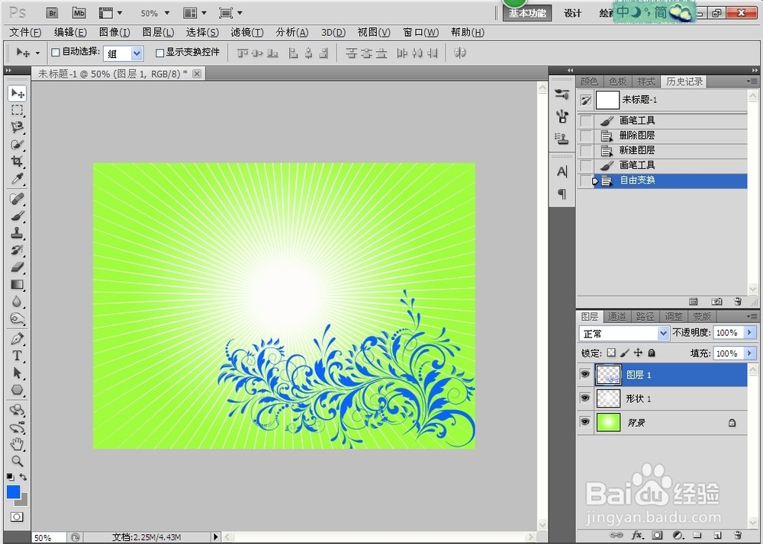Select the Spot Healing Brush tool
This screenshot has height=544, width=763.
18,199
